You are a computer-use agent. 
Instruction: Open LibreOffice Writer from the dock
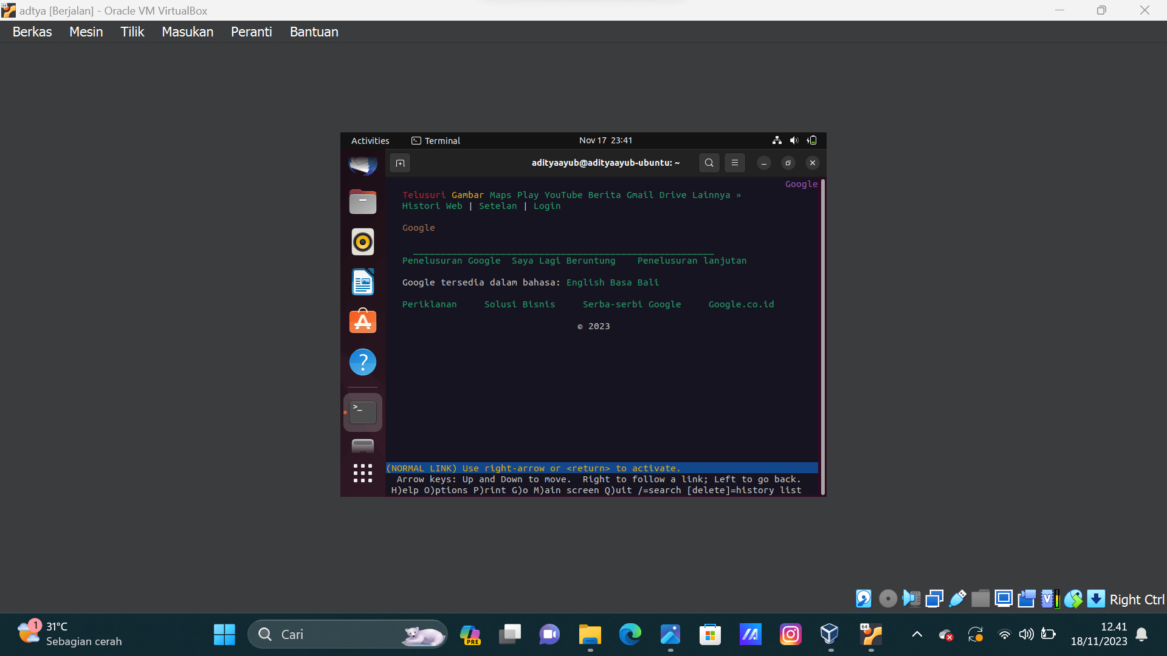tap(363, 282)
